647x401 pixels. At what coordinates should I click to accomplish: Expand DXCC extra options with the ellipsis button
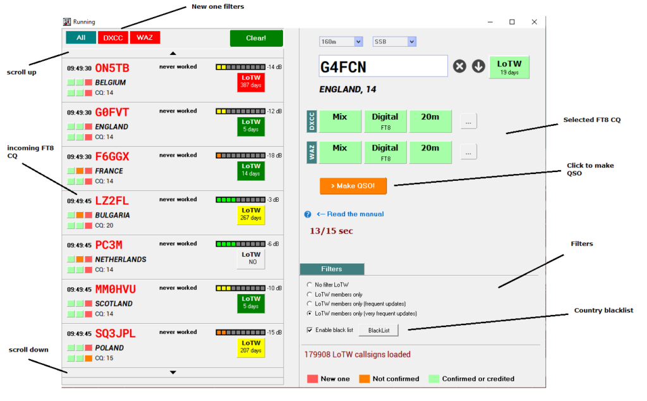468,121
